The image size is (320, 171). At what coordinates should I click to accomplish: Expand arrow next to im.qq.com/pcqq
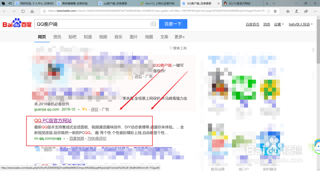(64, 139)
